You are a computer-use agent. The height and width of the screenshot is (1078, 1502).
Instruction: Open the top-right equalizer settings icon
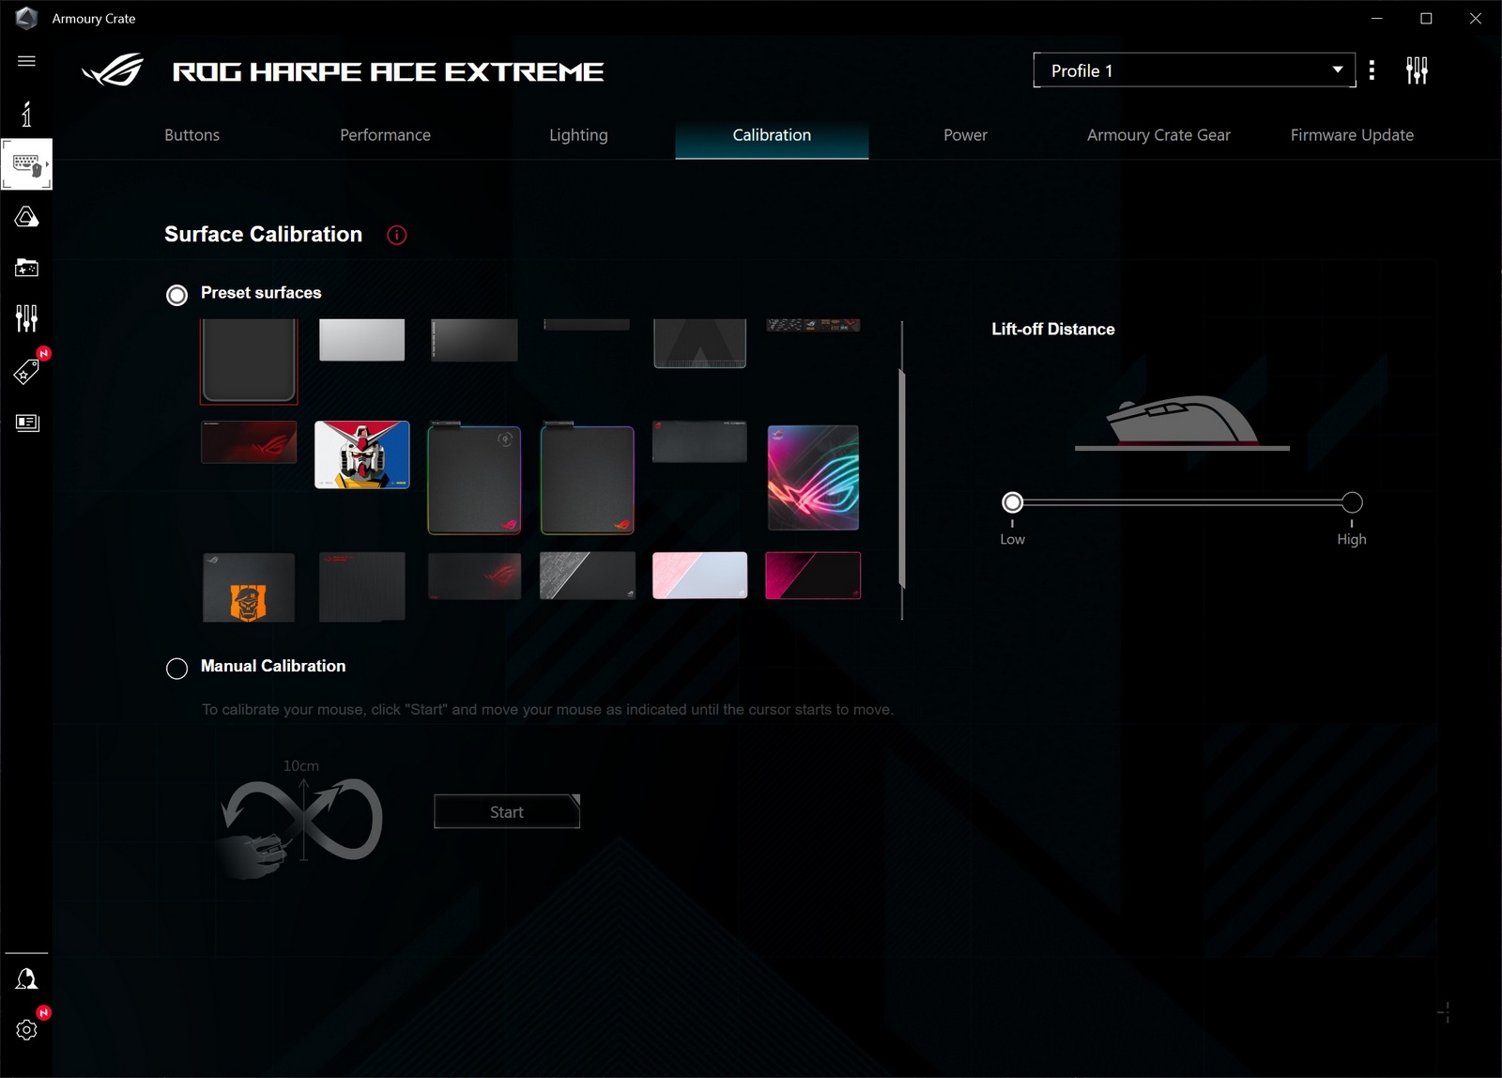[1417, 70]
